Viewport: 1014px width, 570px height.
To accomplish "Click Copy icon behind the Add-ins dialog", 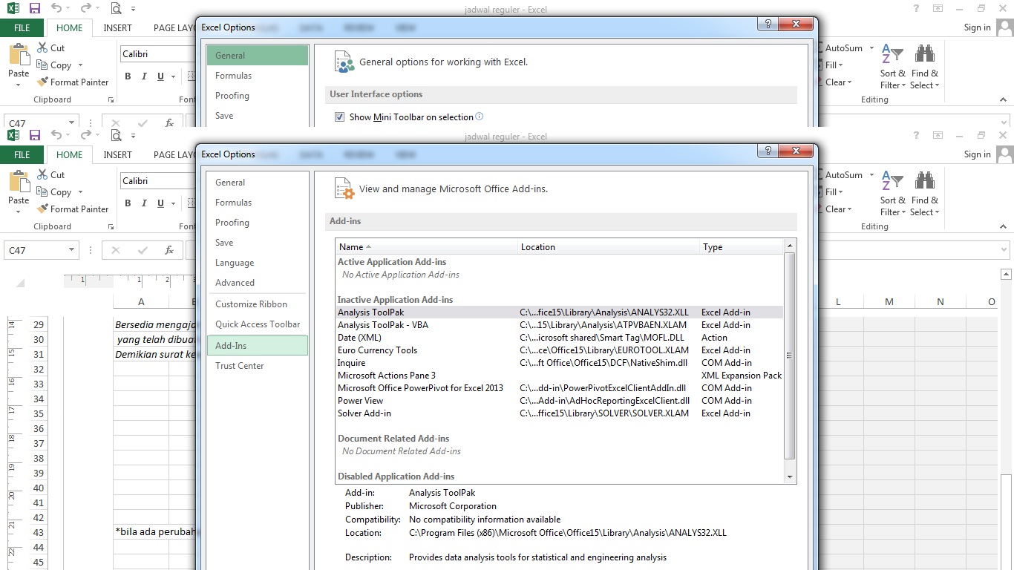I will click(42, 192).
